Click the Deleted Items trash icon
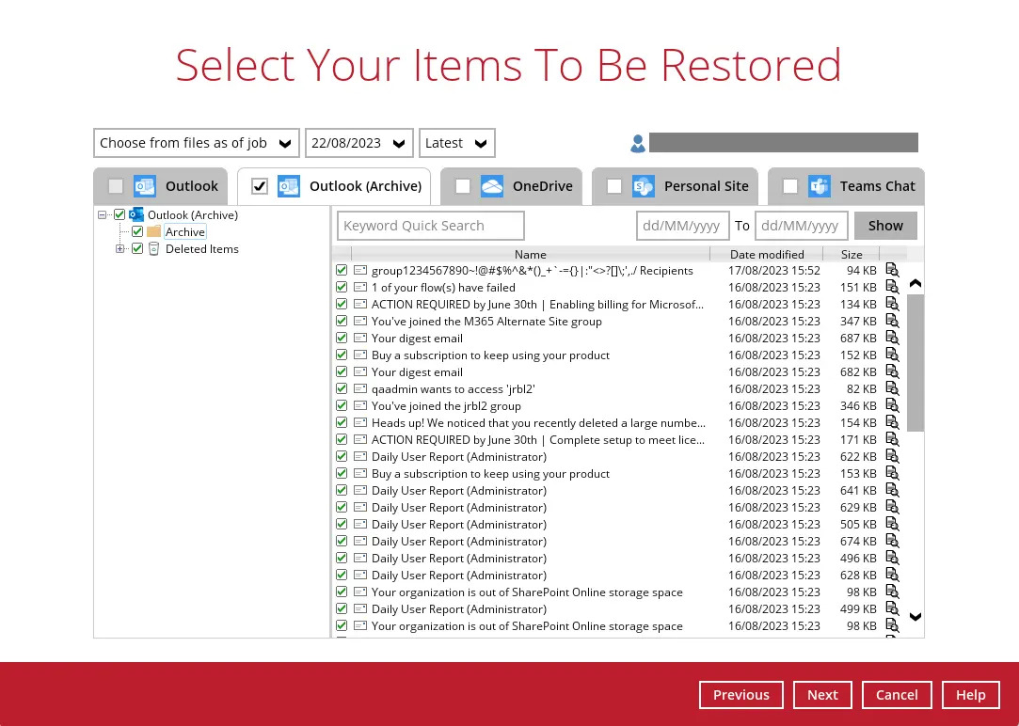Image resolution: width=1019 pixels, height=726 pixels. pos(153,248)
